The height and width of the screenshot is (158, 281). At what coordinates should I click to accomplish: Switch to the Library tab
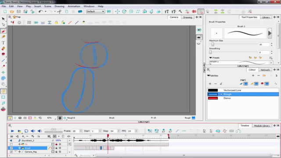pyautogui.click(x=266, y=18)
